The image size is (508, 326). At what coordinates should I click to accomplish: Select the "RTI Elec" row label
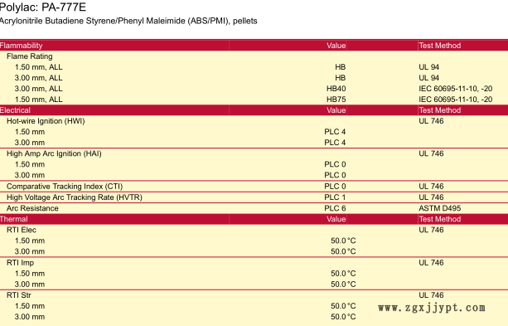pos(22,230)
